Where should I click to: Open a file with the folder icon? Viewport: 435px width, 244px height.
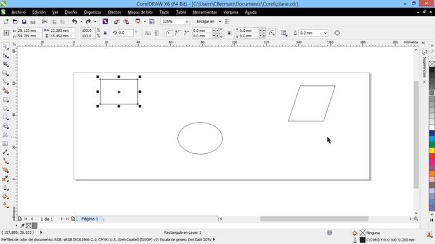click(15, 21)
